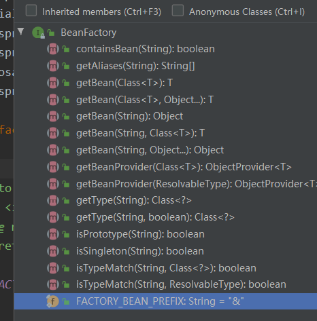Collapse the BeanFactory tree node
Viewport: 317px width, 321px height.
pyautogui.click(x=20, y=31)
